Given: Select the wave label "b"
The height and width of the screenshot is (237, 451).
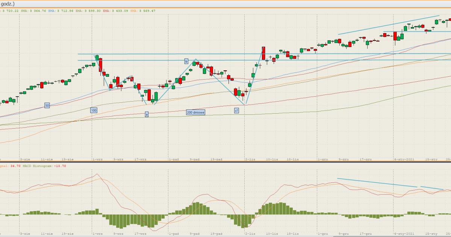Looking at the screenshot, I should click(x=186, y=61).
